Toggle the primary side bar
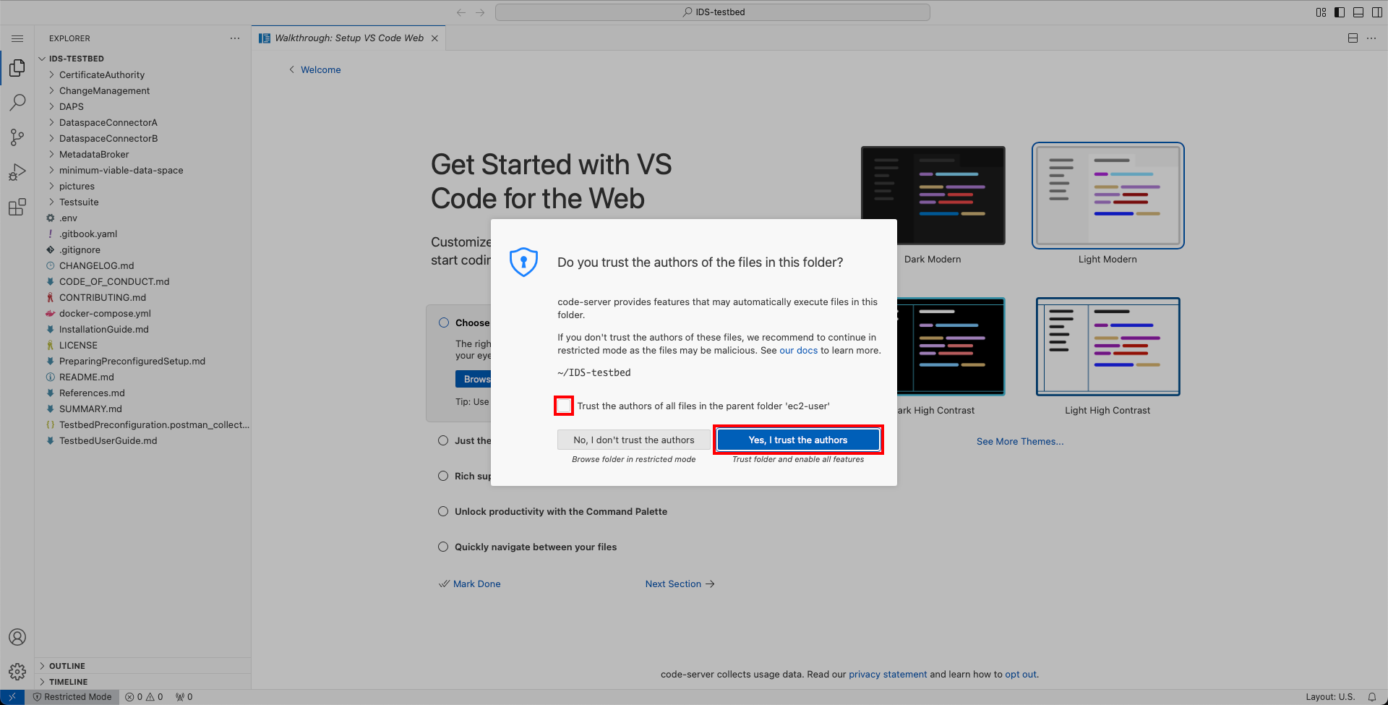 click(x=1340, y=12)
